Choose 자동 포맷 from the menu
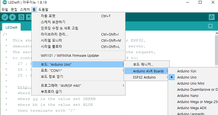Viewport: 218px width, 115px height. pyautogui.click(x=79, y=16)
